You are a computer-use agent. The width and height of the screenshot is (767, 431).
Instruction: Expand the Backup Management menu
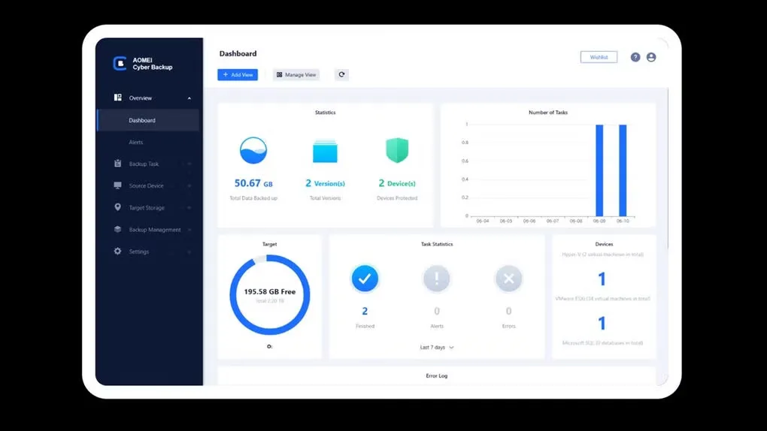[x=189, y=230]
